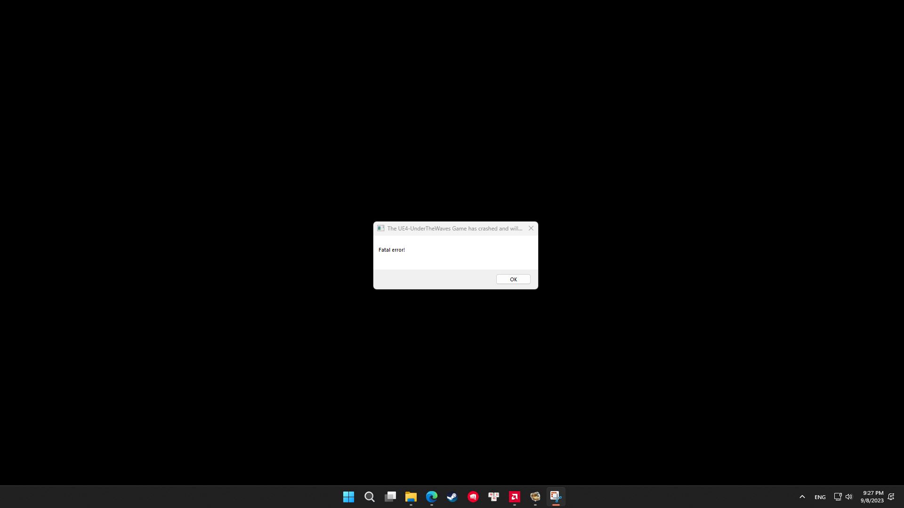Open the Windows Start menu
The image size is (904, 508).
click(x=348, y=497)
